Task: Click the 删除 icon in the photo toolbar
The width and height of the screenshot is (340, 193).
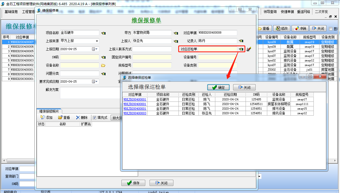Action: [x=78, y=117]
